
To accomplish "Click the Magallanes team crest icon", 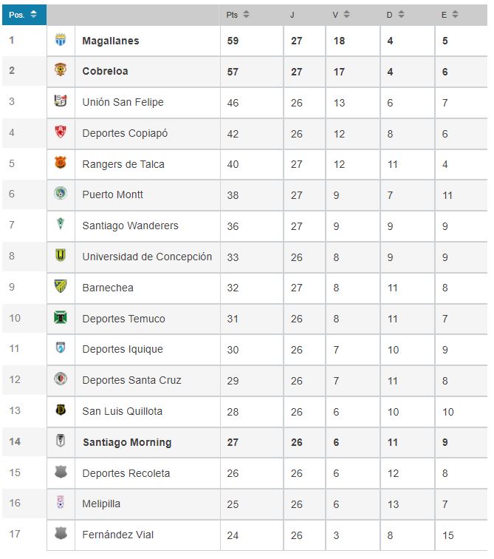I will pos(61,40).
